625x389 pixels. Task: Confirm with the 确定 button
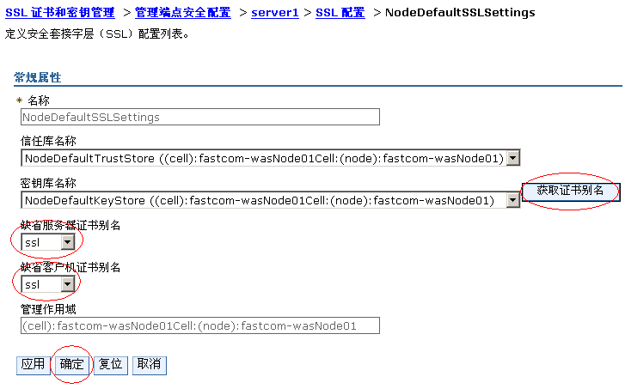pos(71,365)
